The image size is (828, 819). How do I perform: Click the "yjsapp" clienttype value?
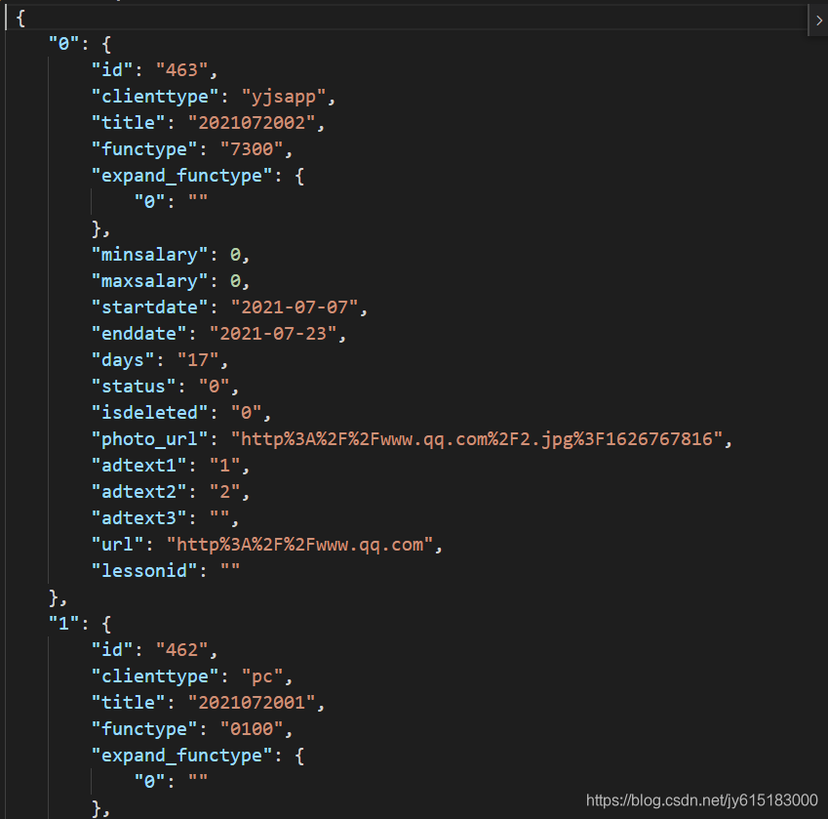284,97
